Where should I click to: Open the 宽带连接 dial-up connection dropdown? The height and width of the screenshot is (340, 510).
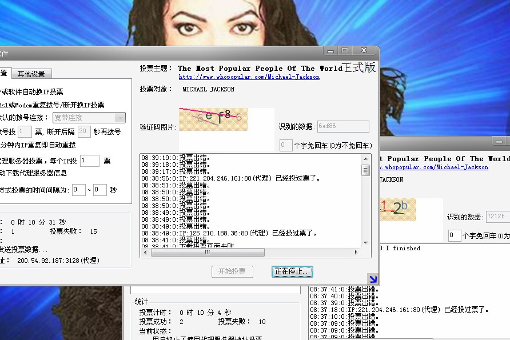(x=119, y=118)
